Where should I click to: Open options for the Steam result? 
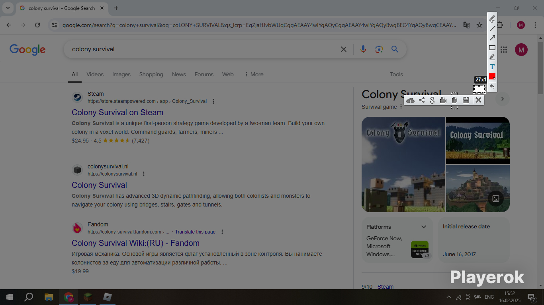[x=213, y=101]
